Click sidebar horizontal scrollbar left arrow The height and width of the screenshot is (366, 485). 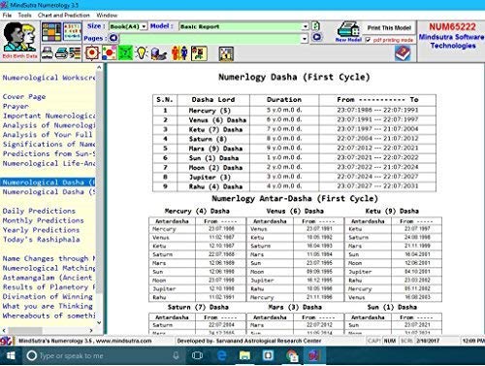click(x=4, y=330)
